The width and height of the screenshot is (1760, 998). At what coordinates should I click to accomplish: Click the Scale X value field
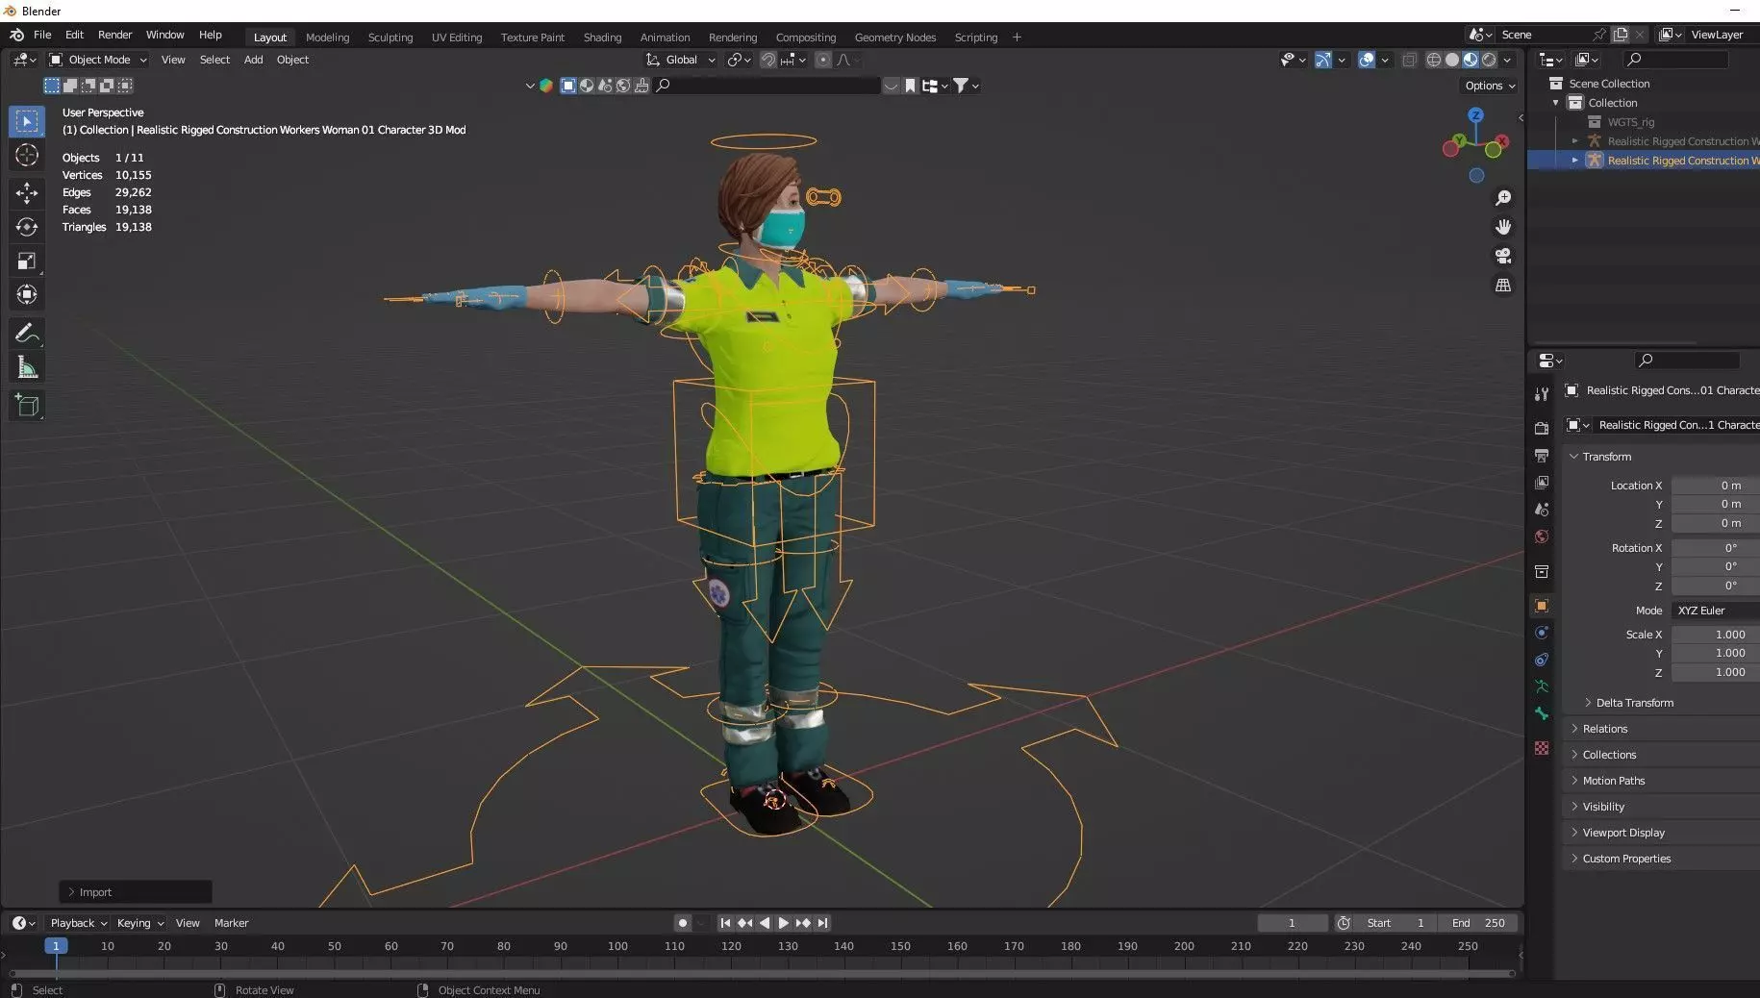pos(1716,635)
